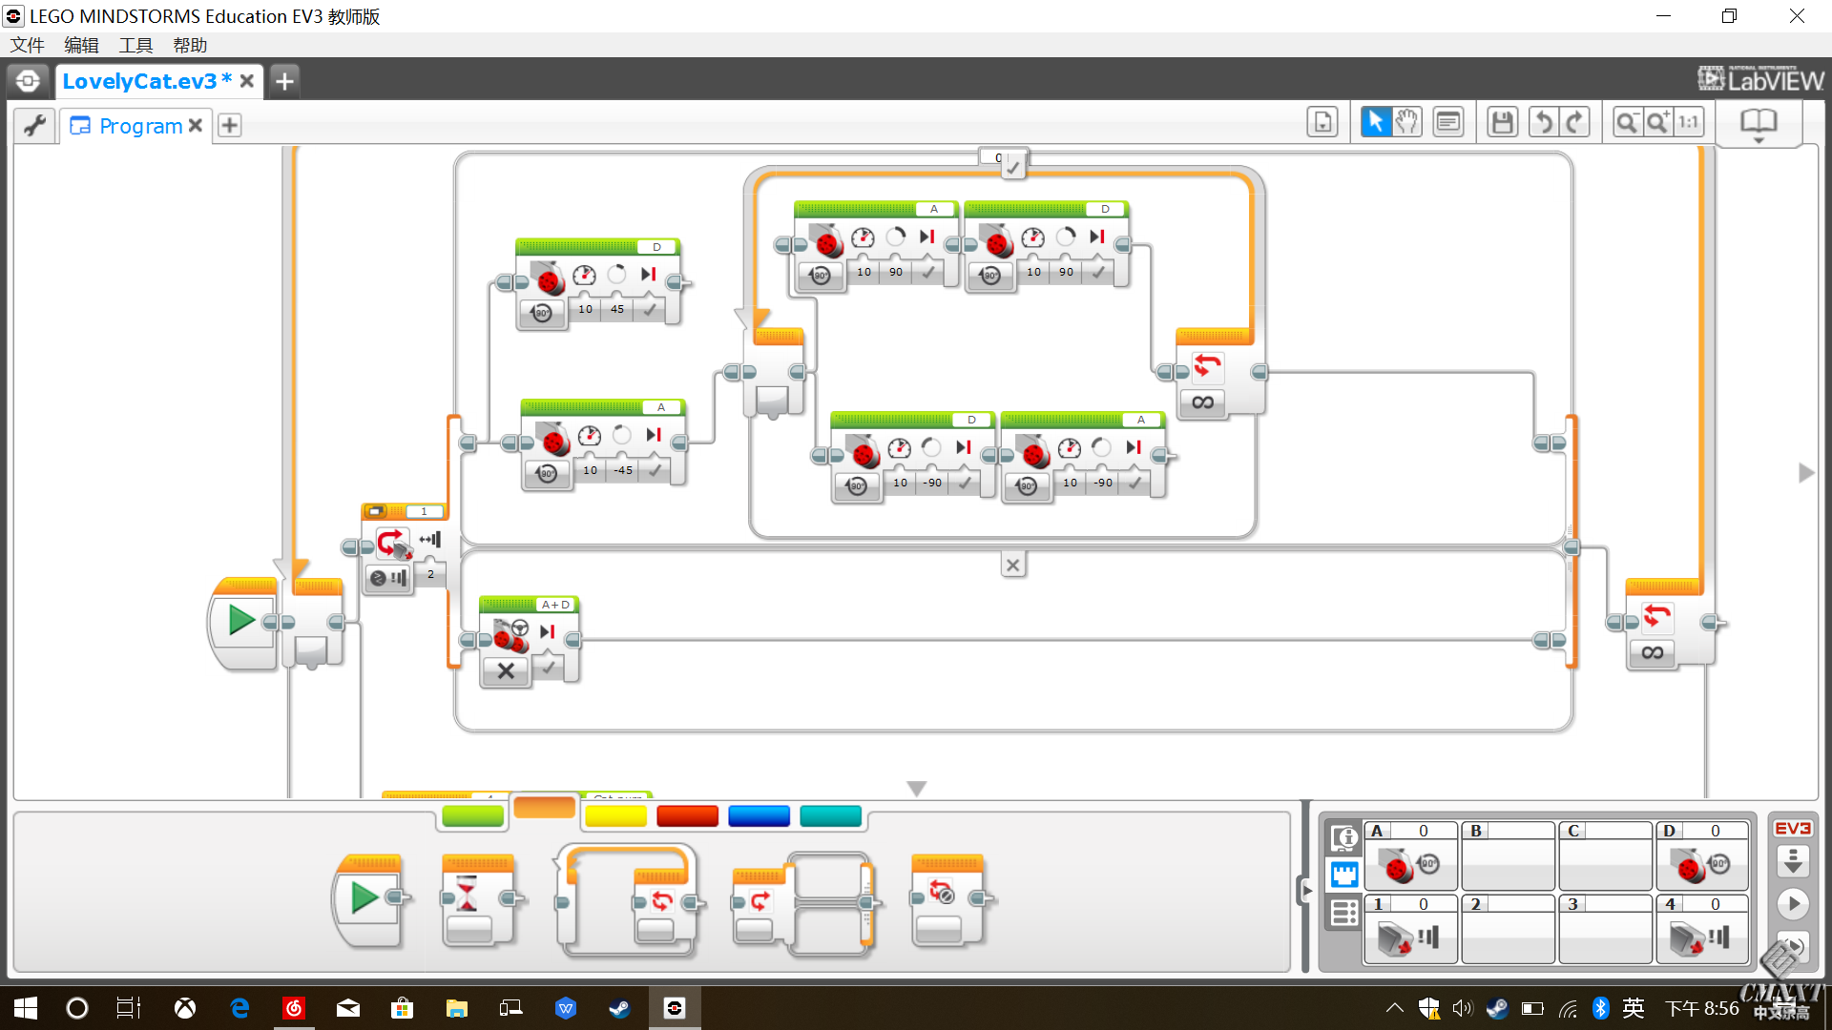1832x1030 pixels.
Task: Download and run the program
Action: click(1793, 904)
